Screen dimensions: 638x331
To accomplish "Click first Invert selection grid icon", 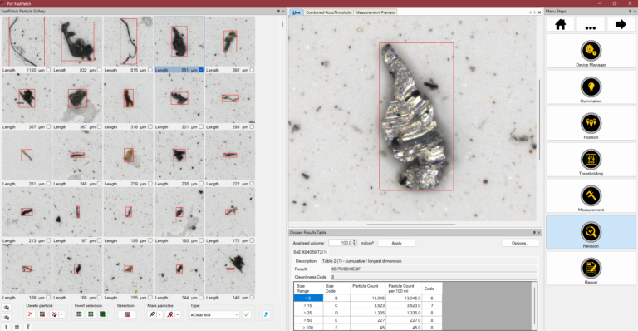I will click(80, 314).
